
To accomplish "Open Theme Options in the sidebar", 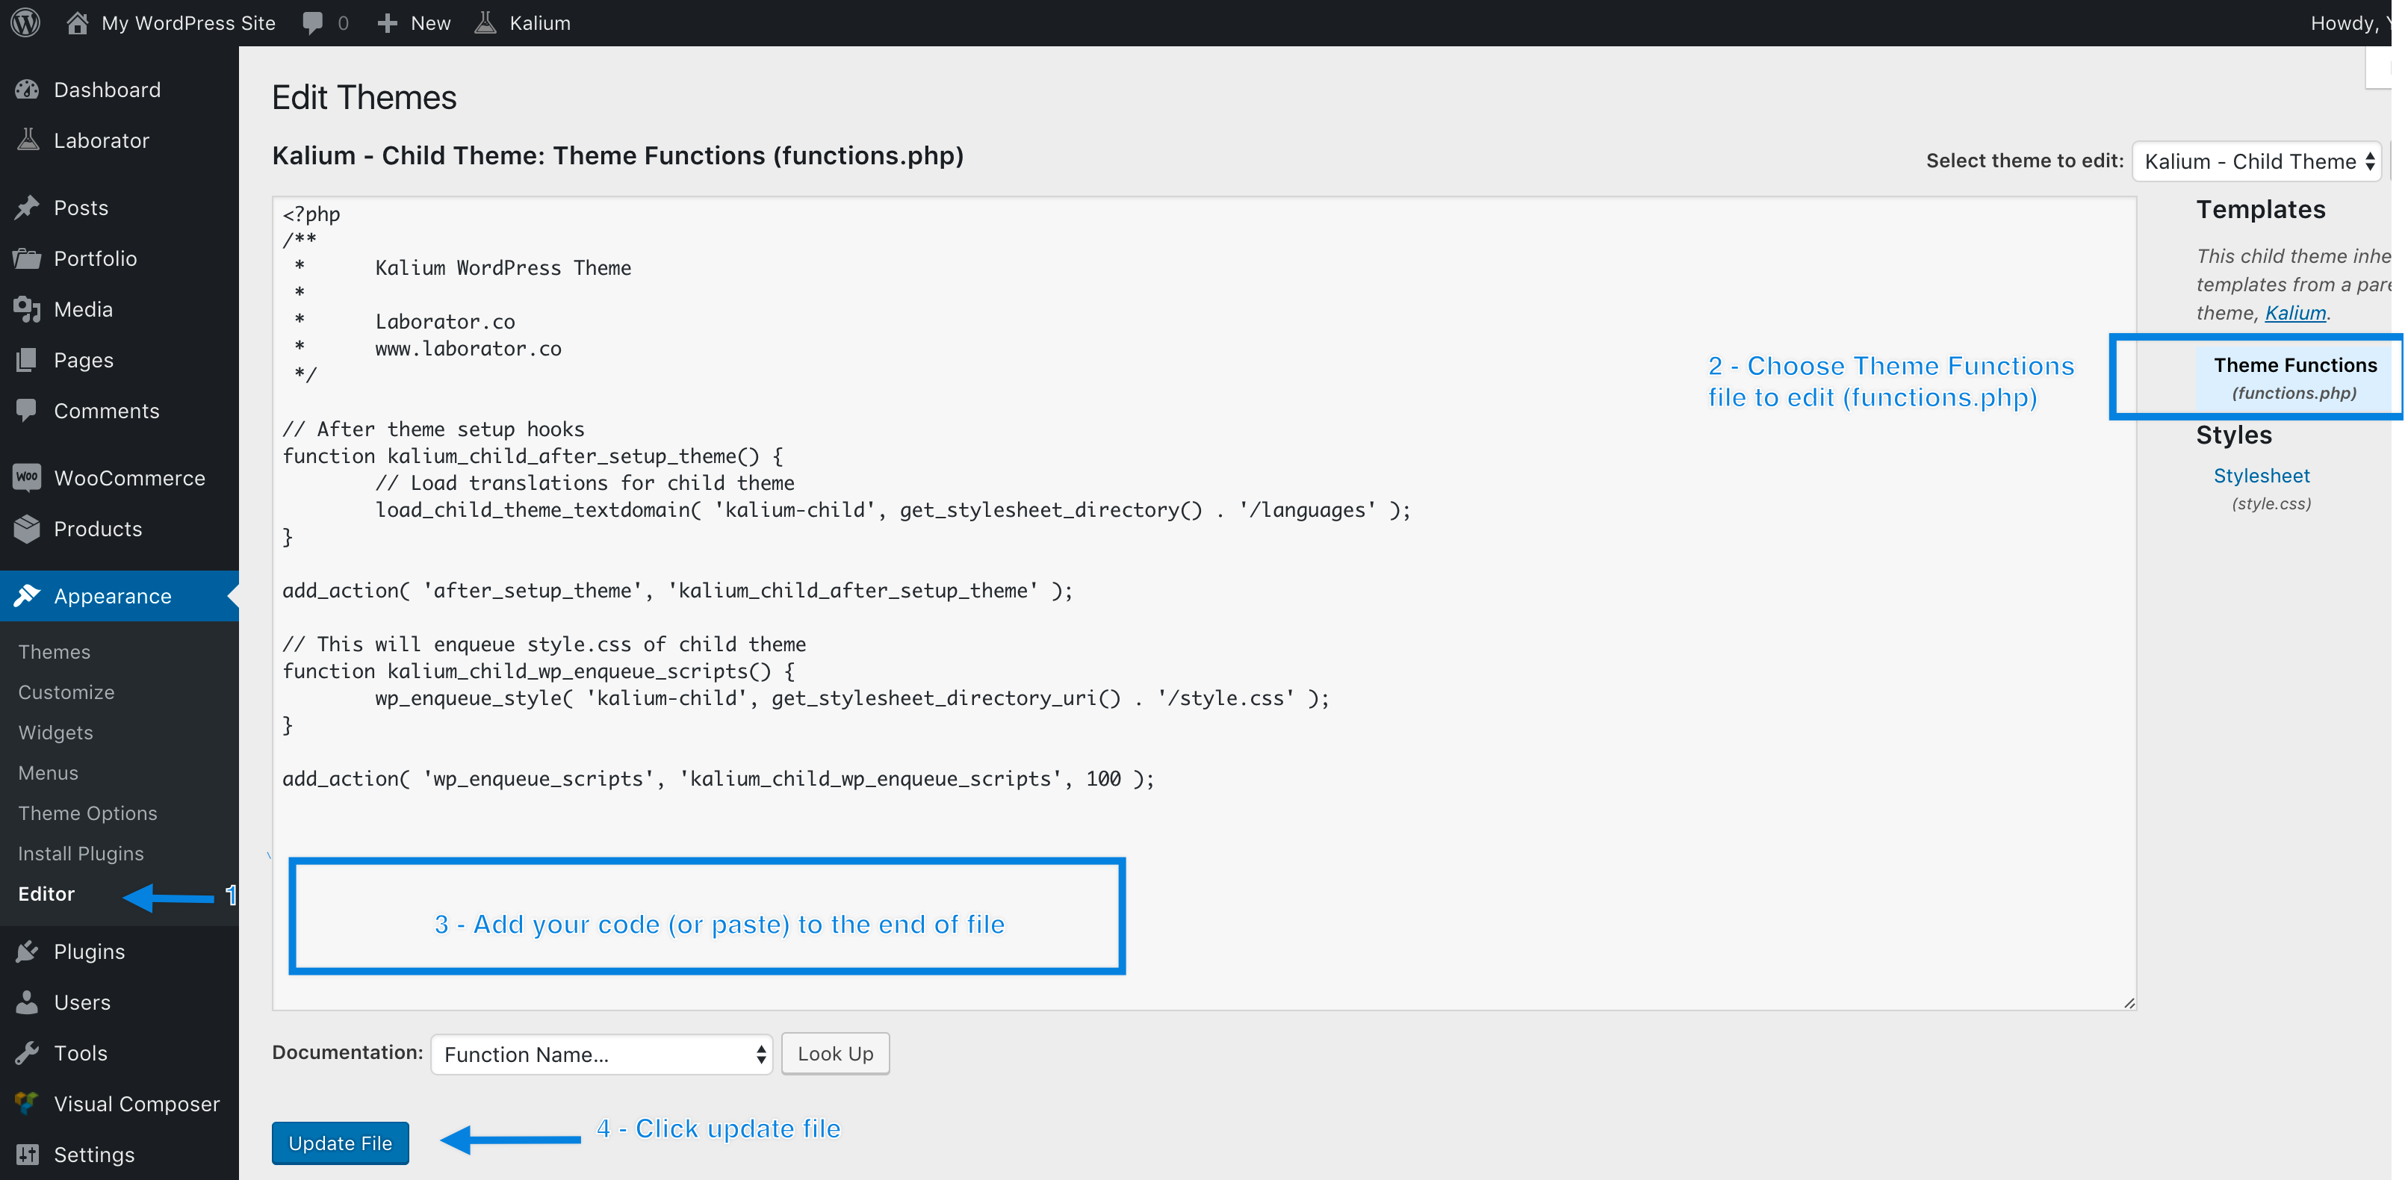I will point(87,813).
